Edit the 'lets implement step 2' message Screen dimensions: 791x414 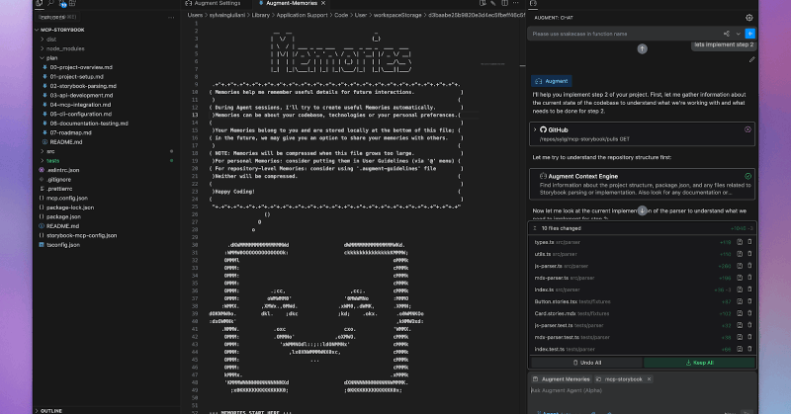coord(751,59)
